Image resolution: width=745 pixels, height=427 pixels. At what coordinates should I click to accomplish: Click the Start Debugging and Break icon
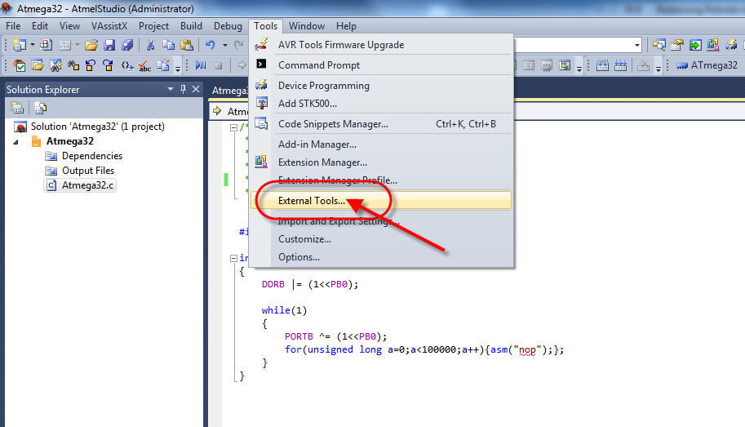(x=201, y=65)
